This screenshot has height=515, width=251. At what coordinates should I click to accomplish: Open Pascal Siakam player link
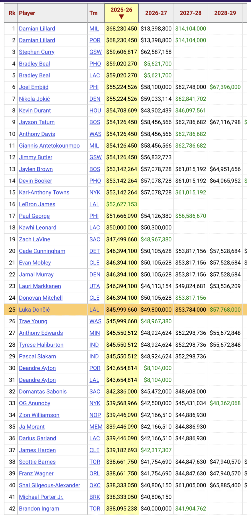(37, 356)
